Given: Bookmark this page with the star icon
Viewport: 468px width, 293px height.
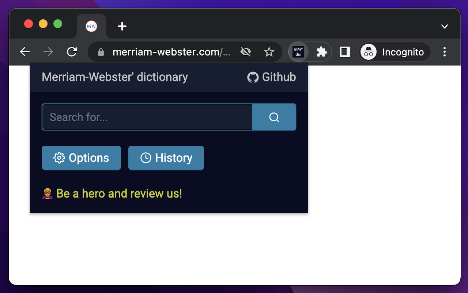Looking at the screenshot, I should tap(269, 52).
